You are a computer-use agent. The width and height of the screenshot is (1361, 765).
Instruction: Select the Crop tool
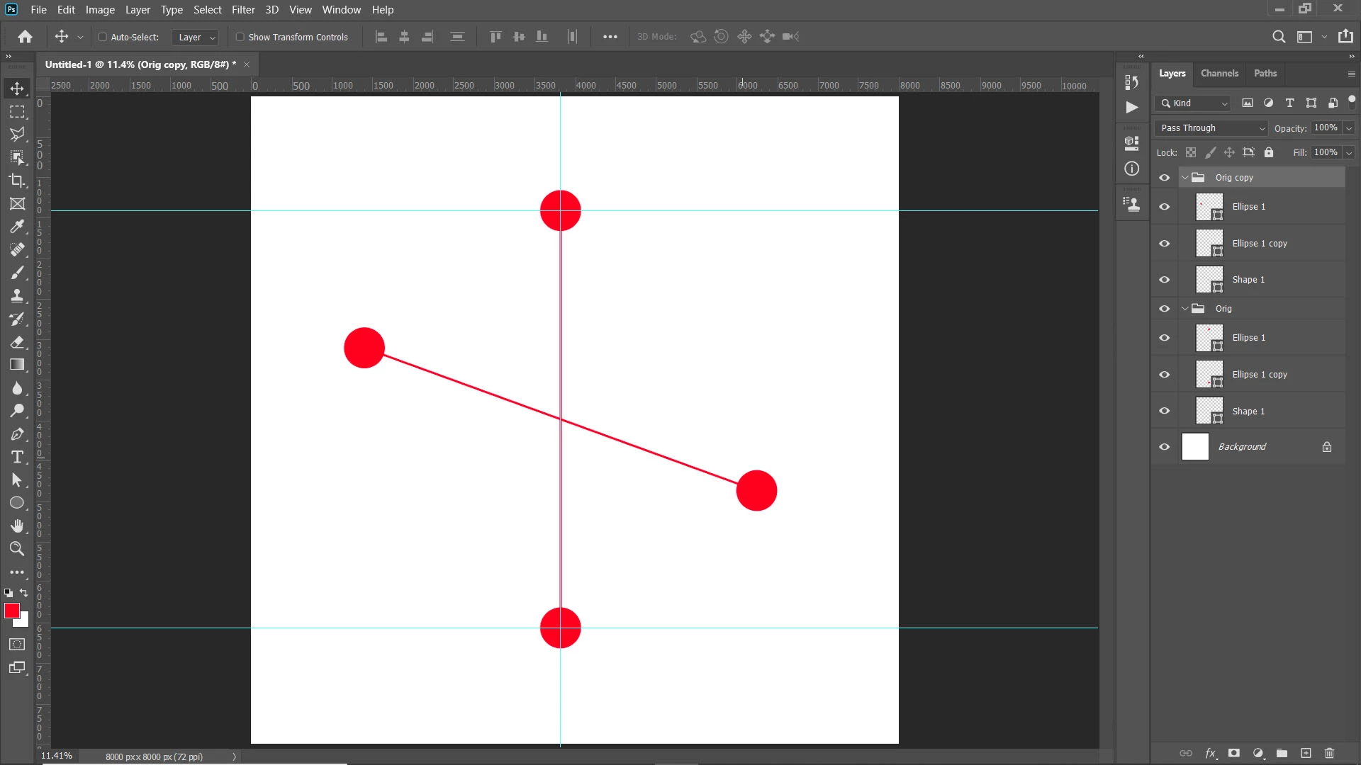pyautogui.click(x=17, y=181)
